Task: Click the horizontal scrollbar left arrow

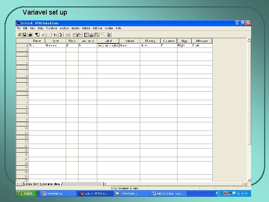Action: (x=105, y=184)
